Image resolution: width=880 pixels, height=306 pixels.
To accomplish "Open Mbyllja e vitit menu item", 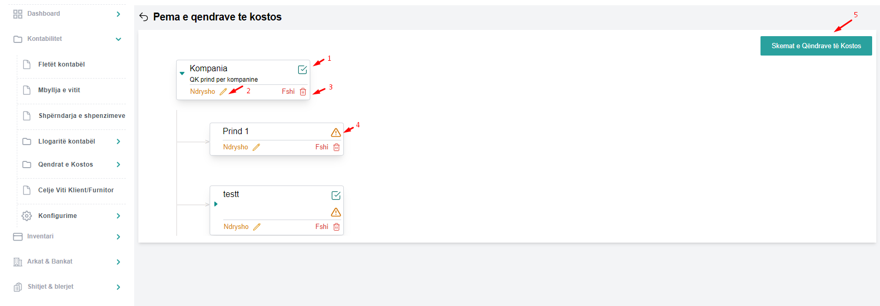I will click(x=59, y=90).
